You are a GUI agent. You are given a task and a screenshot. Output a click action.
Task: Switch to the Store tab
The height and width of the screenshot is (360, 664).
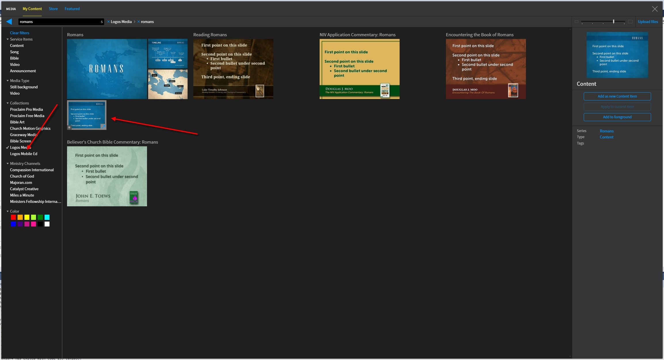coord(53,9)
